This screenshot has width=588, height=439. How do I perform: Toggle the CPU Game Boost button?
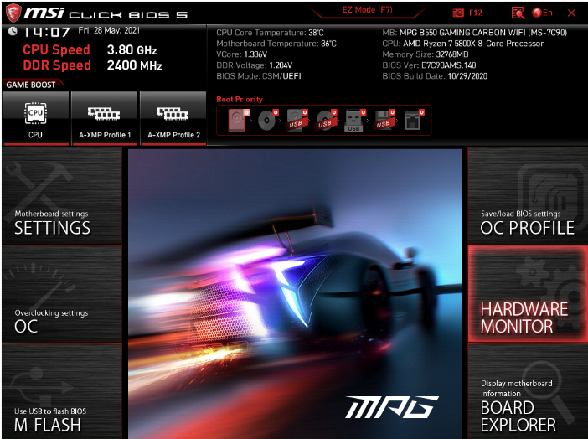pyautogui.click(x=36, y=118)
